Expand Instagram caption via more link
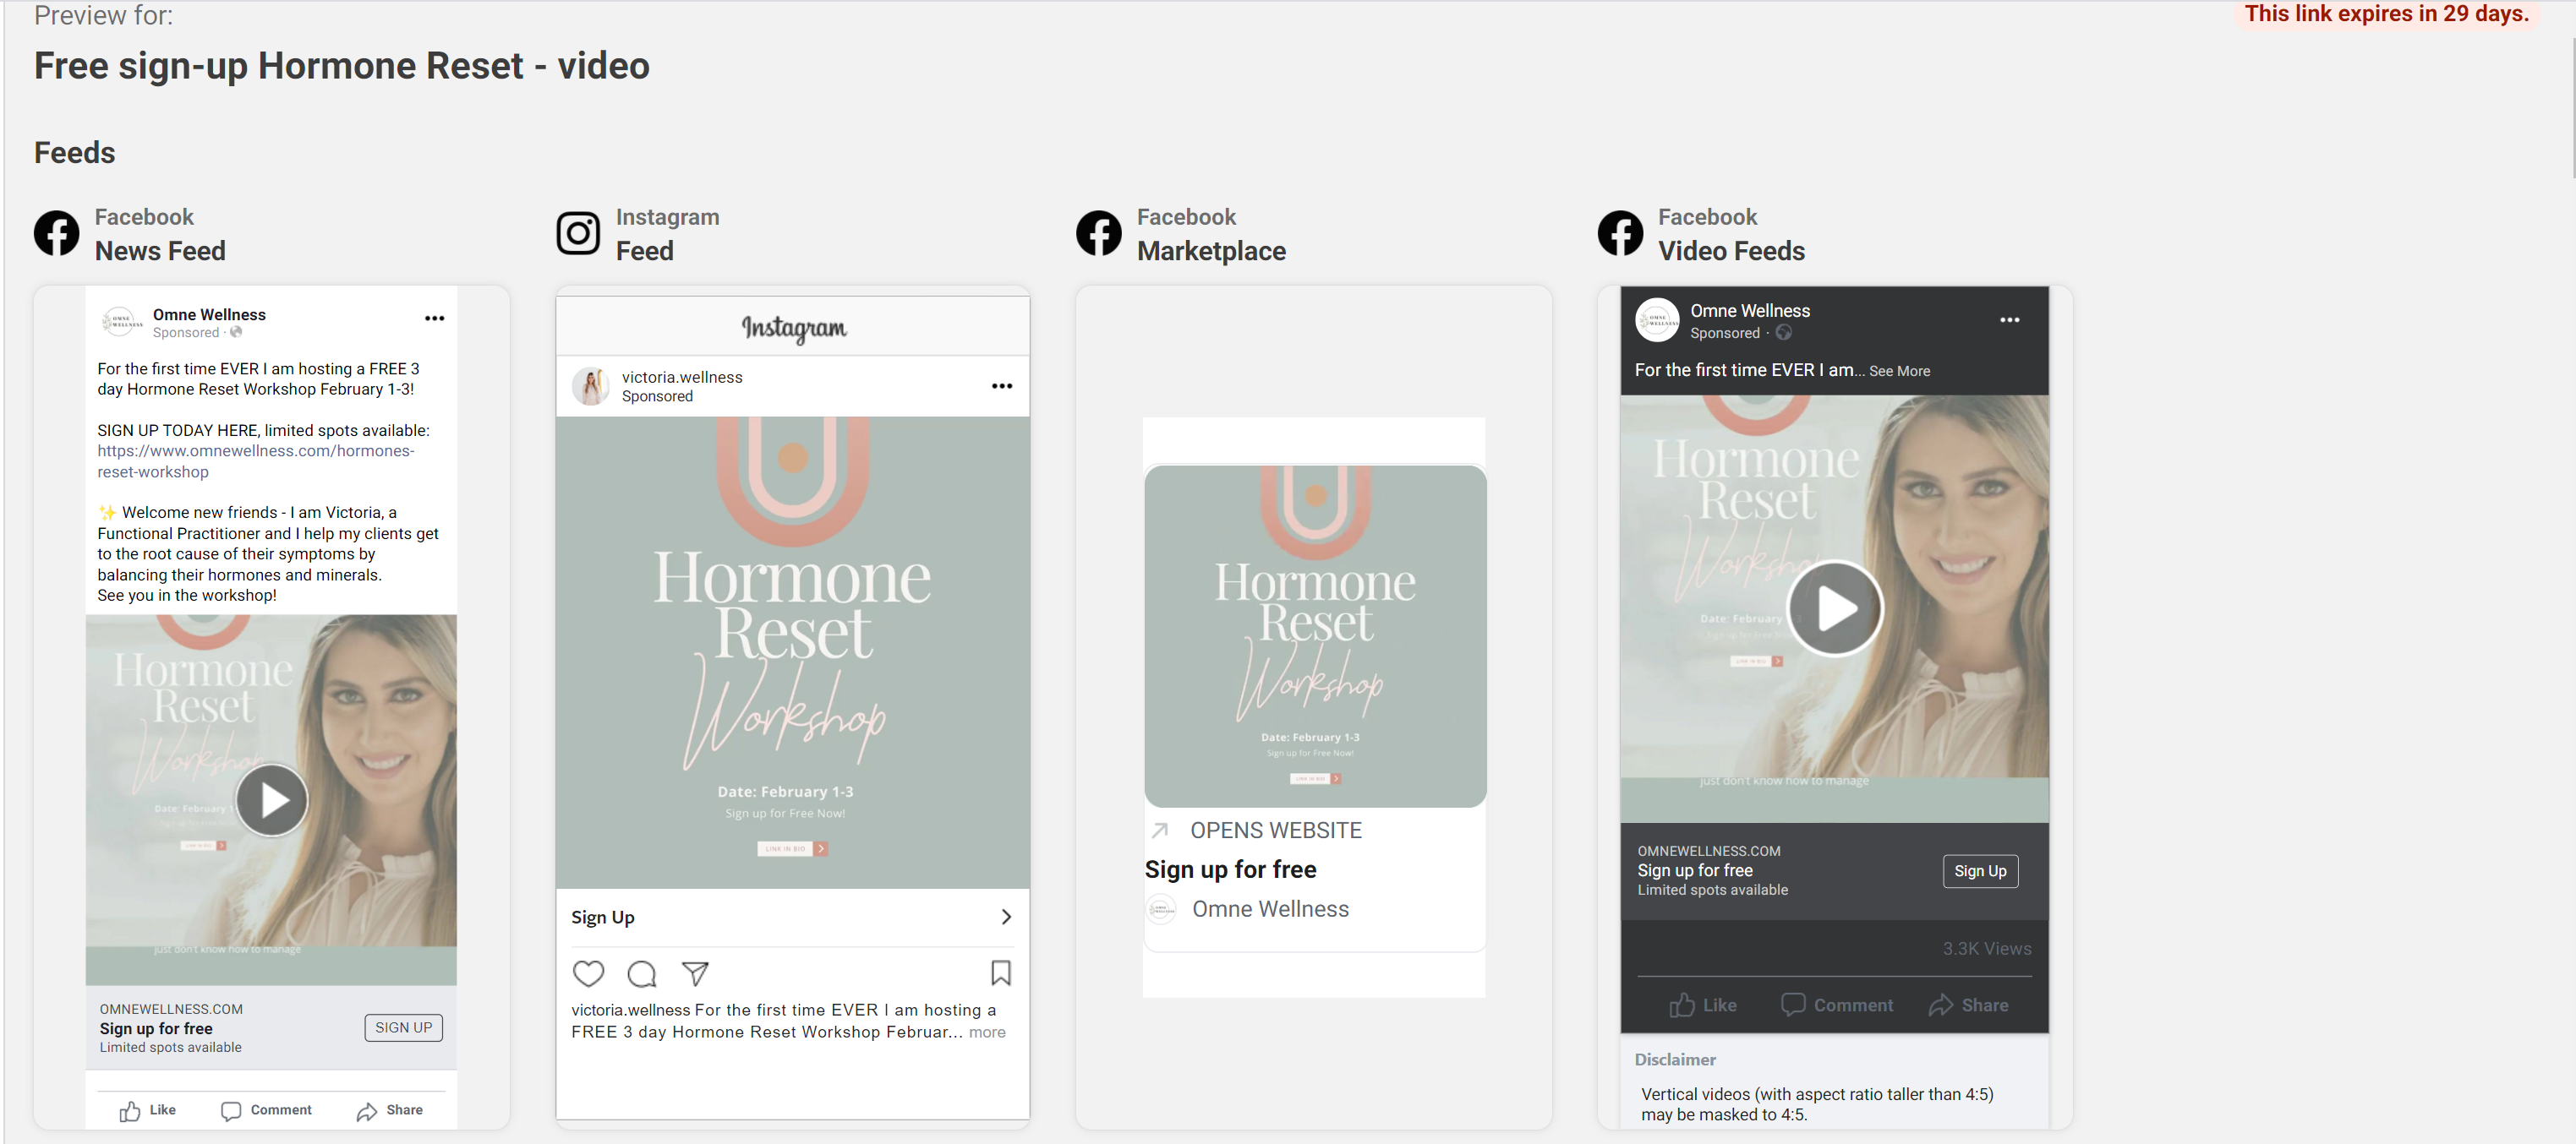Screen dimensions: 2576x1144 (x=986, y=1032)
